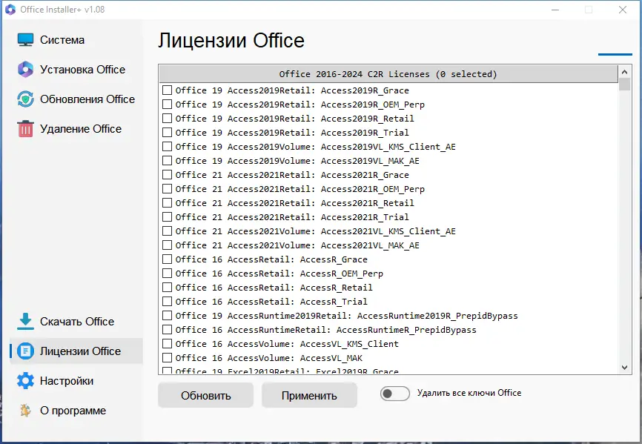Click the Настройки gear icon
The height and width of the screenshot is (444, 642).
tap(26, 381)
